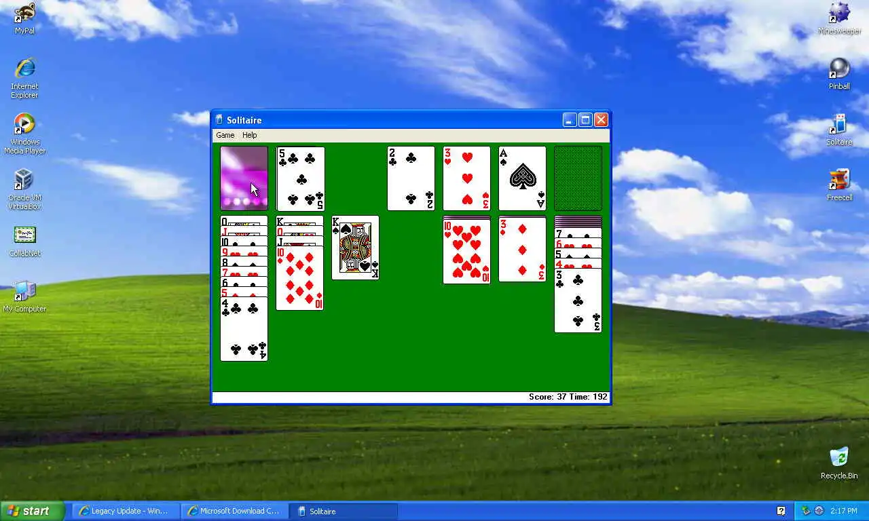The width and height of the screenshot is (869, 521).
Task: Select the Pinball desktop shortcut
Action: (x=840, y=74)
